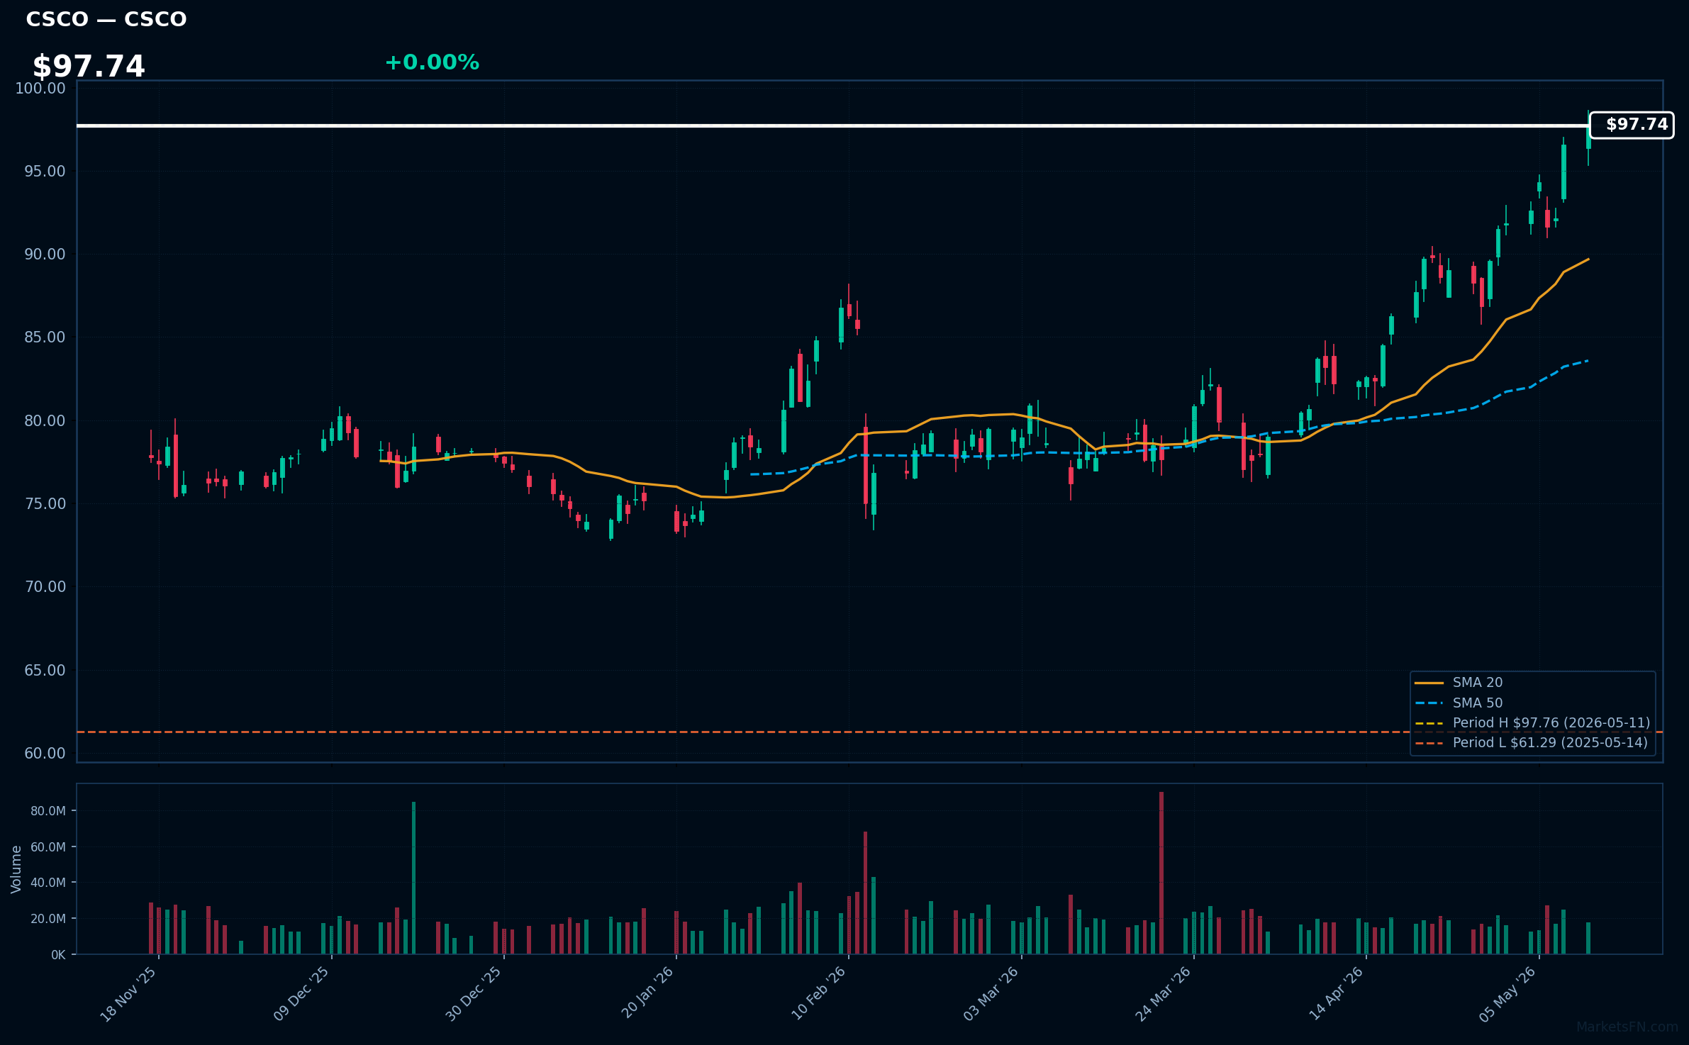Click the 40.0M volume axis label
The height and width of the screenshot is (1045, 1689).
click(48, 883)
